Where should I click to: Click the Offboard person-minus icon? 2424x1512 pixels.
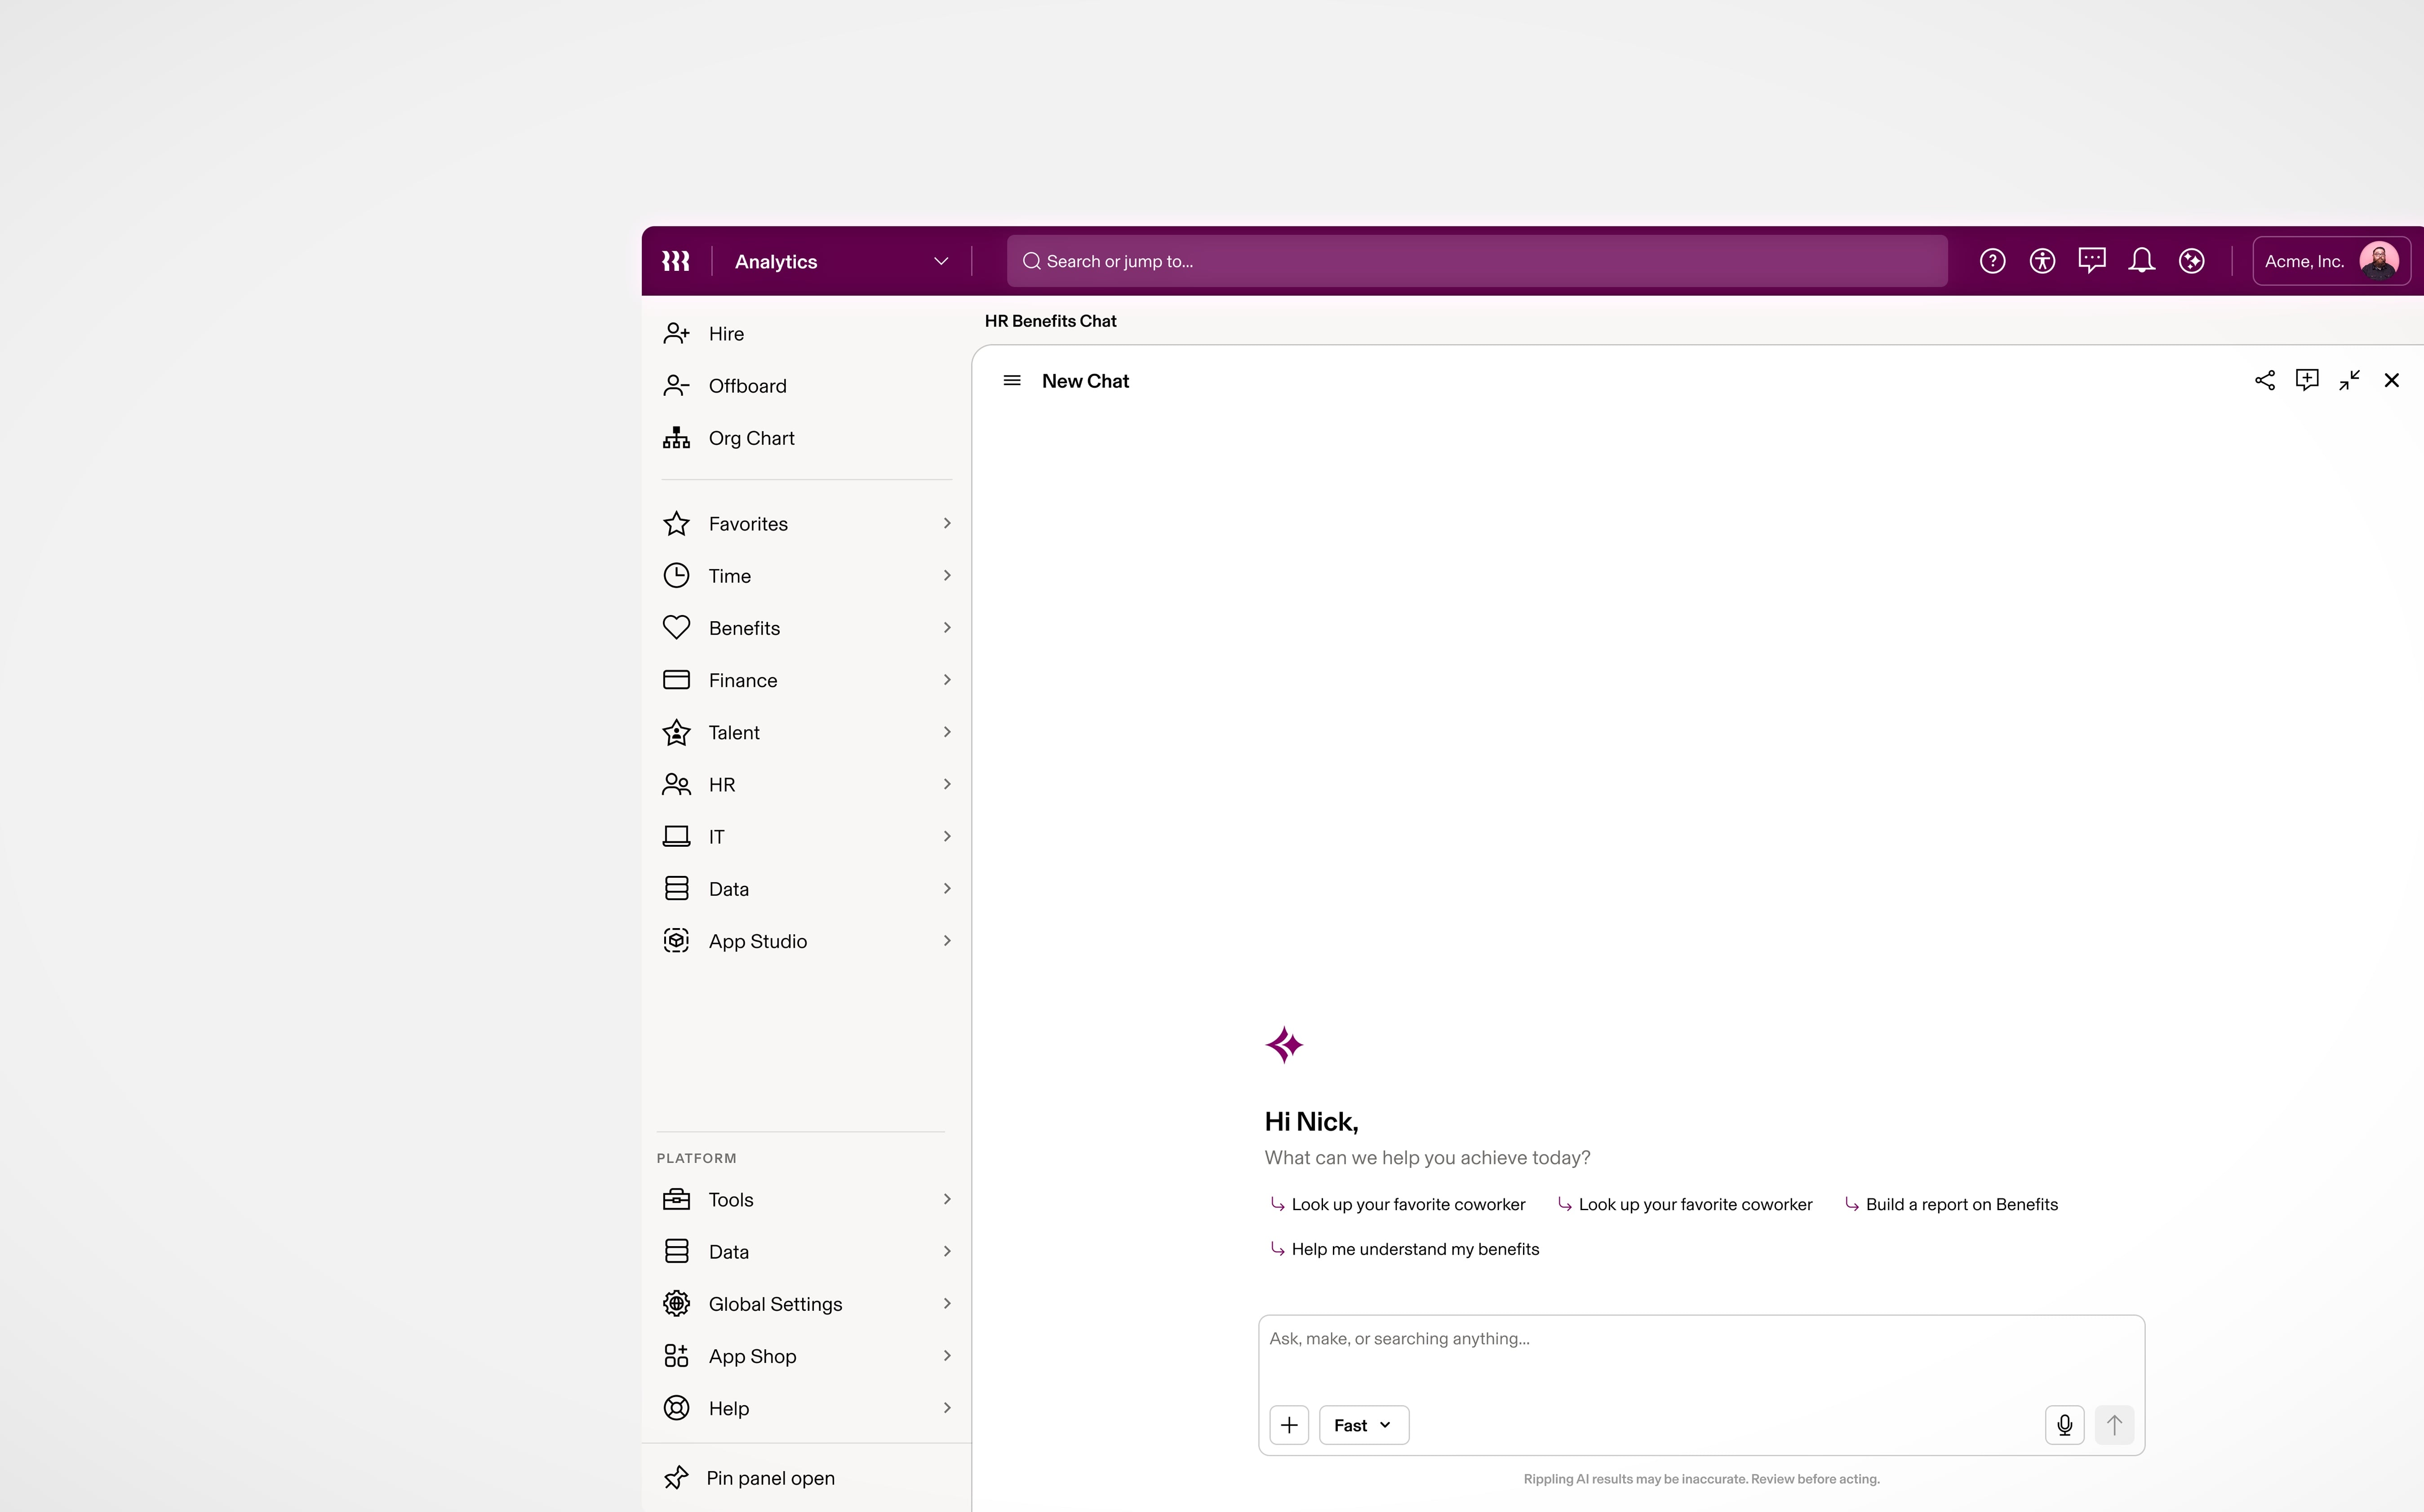pos(676,385)
